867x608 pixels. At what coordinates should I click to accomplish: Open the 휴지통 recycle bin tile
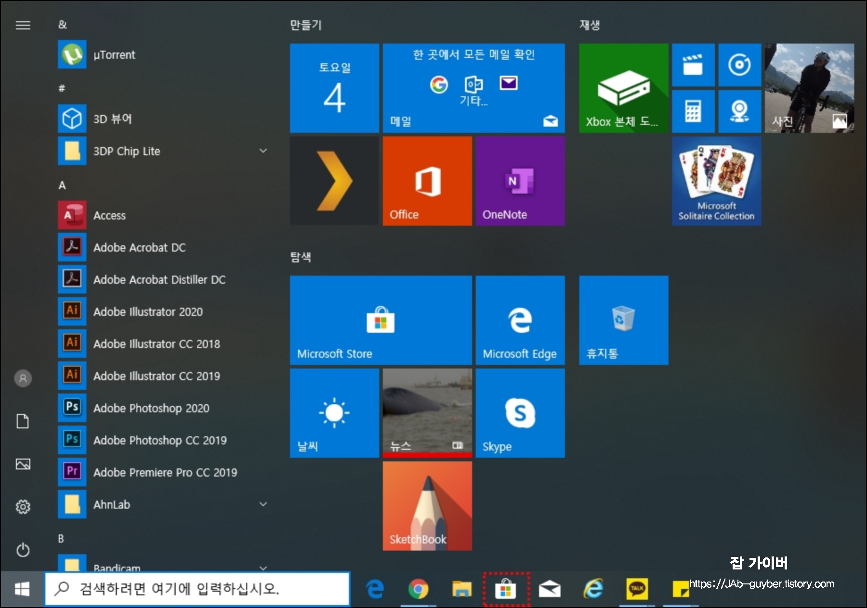point(624,320)
